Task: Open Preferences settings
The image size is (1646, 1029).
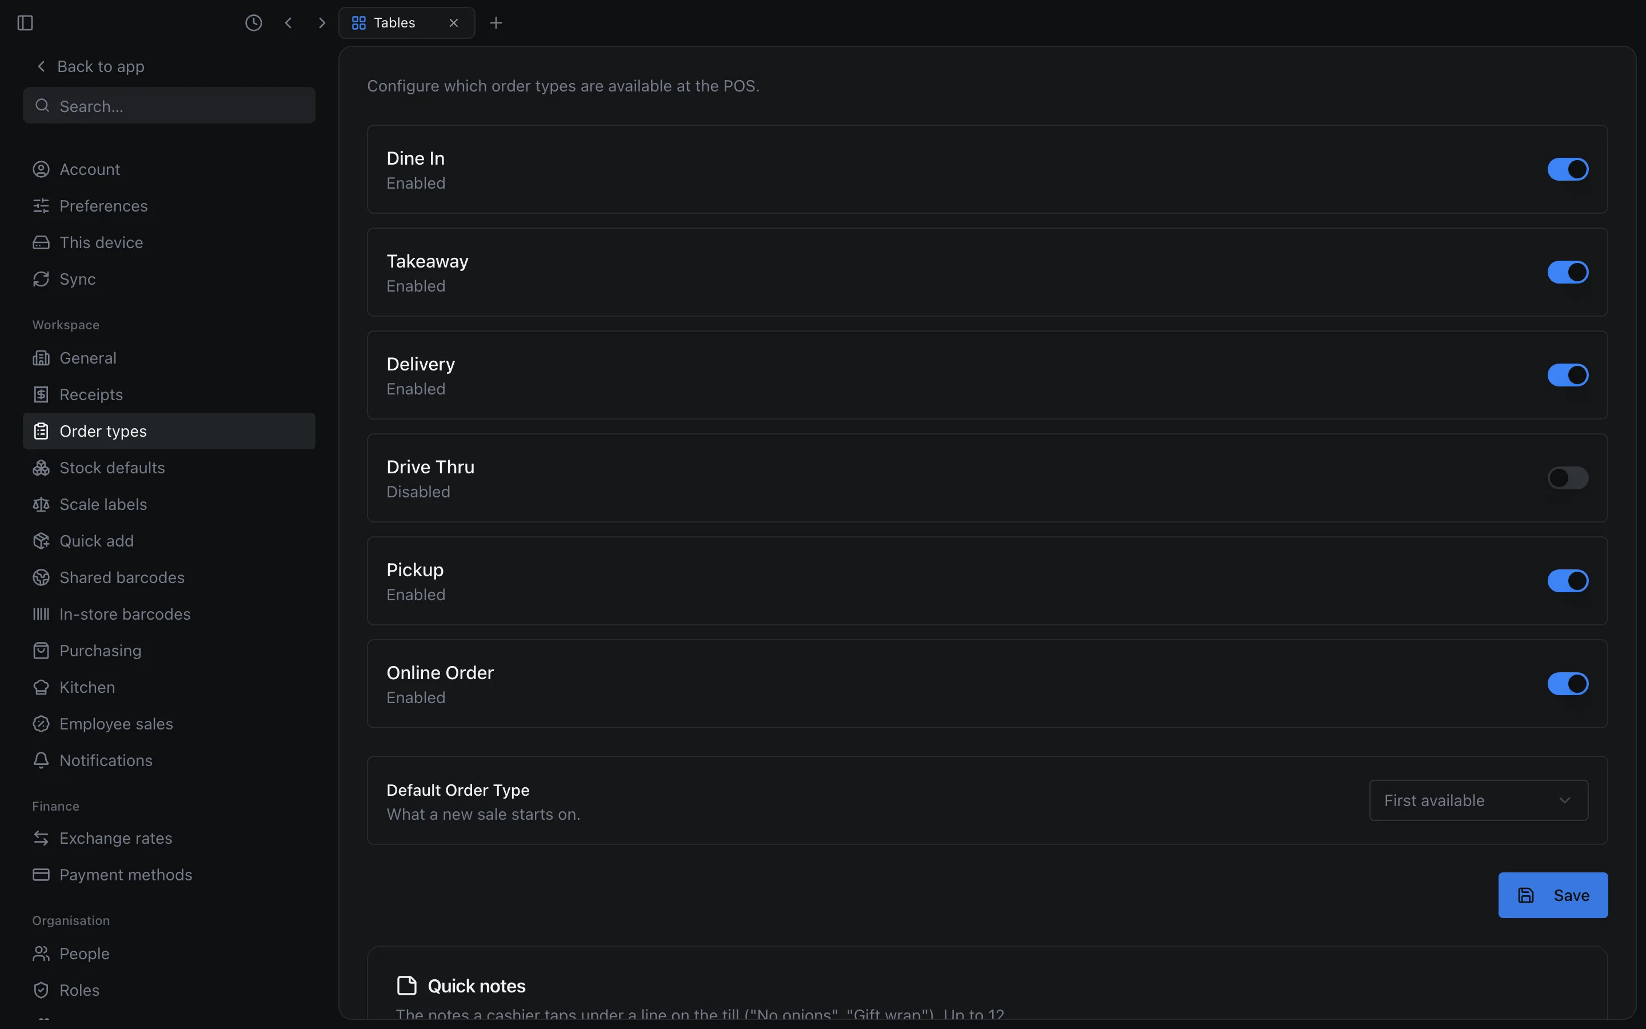Action: click(169, 206)
